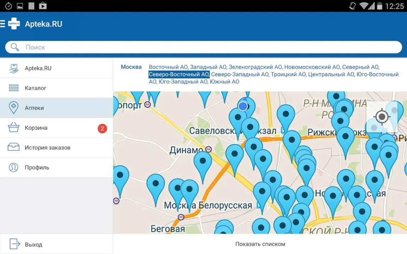
Task: Click the Корзина basket icon
Action: coord(13,128)
